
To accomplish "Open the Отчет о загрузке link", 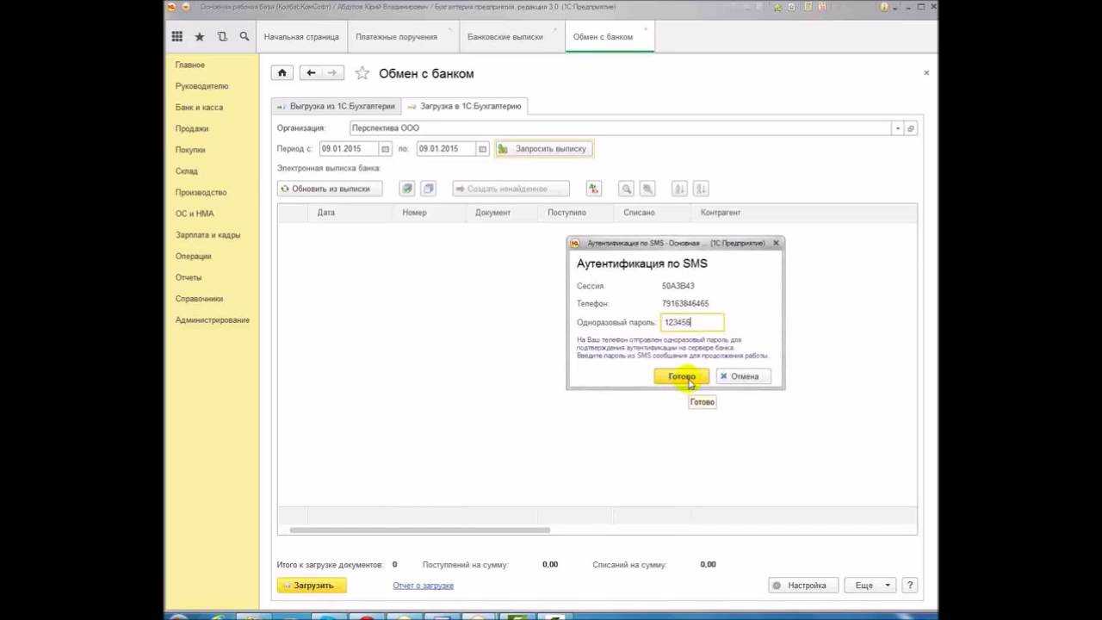I will click(423, 586).
